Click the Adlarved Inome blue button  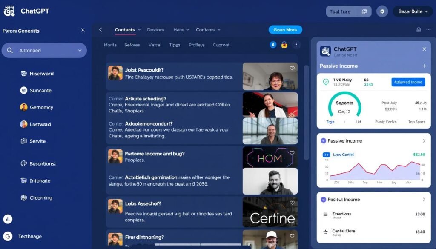(407, 82)
